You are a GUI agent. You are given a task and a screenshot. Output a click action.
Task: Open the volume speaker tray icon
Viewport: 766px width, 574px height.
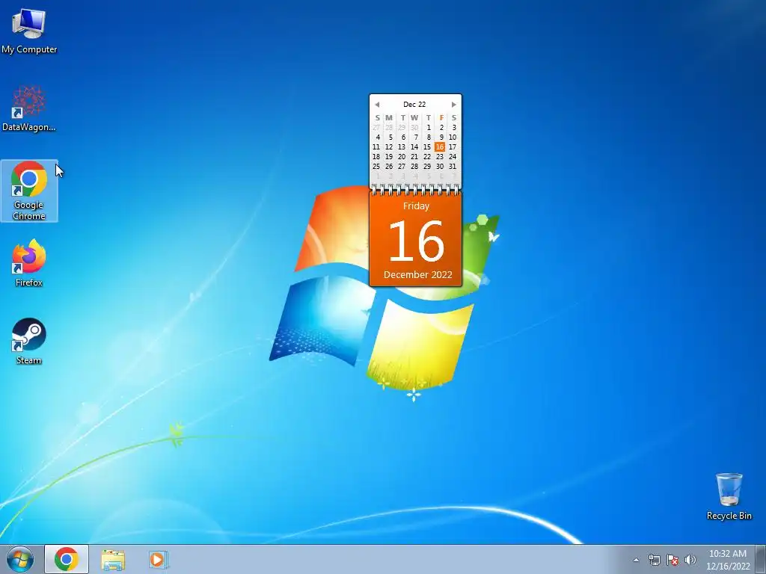tap(690, 560)
